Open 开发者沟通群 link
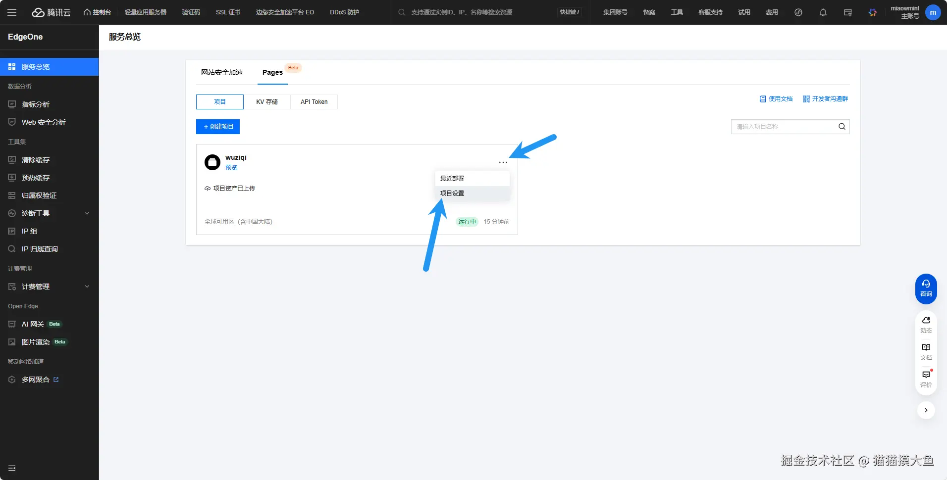947x480 pixels. tap(826, 99)
